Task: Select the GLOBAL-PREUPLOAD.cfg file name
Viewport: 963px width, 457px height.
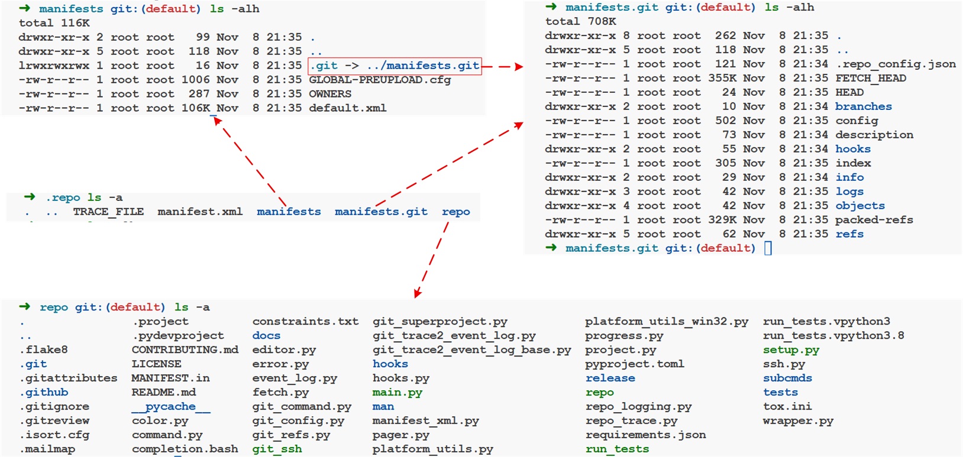Action: tap(380, 80)
